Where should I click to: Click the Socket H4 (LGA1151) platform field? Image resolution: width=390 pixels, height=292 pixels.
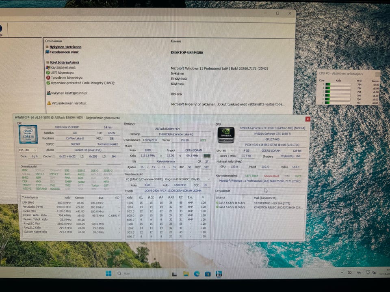pyautogui.click(x=88, y=150)
